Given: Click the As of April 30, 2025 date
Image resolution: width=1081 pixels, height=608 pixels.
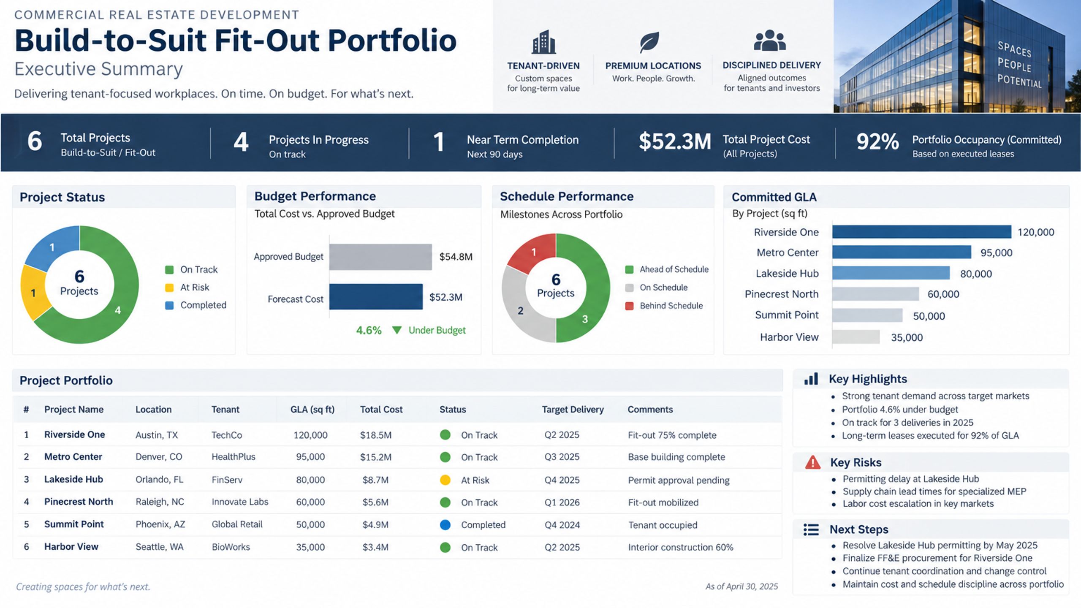Looking at the screenshot, I should pos(741,586).
